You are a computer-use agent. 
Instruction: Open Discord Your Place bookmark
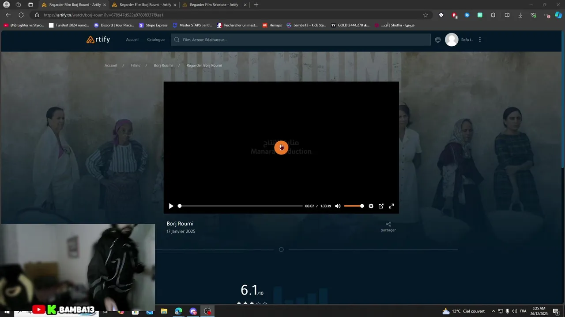coord(114,25)
